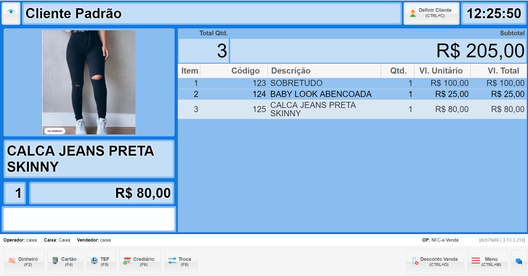Toggle the eye visibility button
Viewport: 528px width, 276px height.
point(11,13)
